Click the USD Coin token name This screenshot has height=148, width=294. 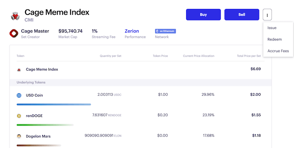click(x=34, y=95)
